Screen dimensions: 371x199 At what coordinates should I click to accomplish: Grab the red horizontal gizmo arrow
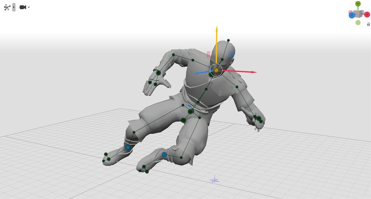coord(239,71)
